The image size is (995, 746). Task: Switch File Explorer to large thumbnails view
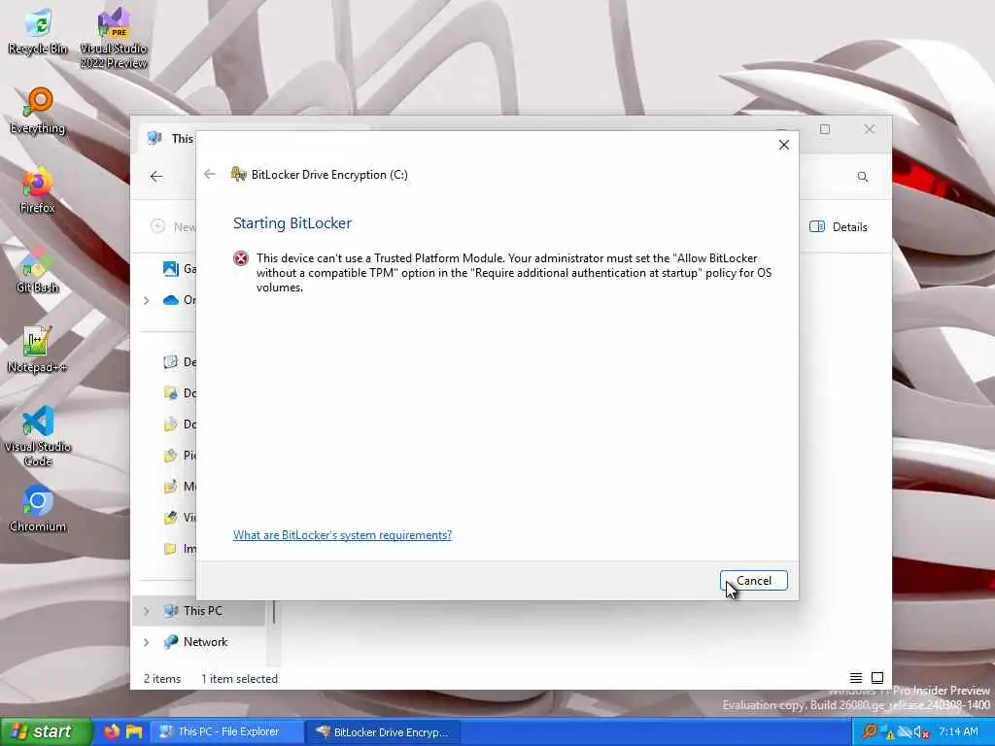pos(877,678)
